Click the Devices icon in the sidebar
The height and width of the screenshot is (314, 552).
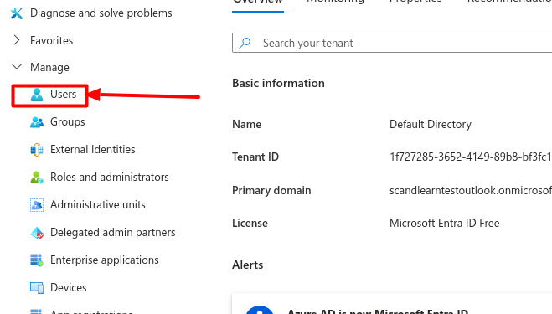[37, 287]
